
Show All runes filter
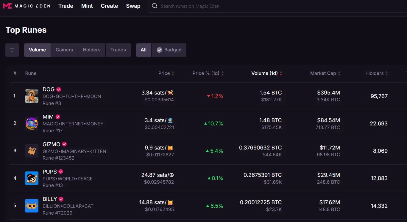(x=144, y=50)
